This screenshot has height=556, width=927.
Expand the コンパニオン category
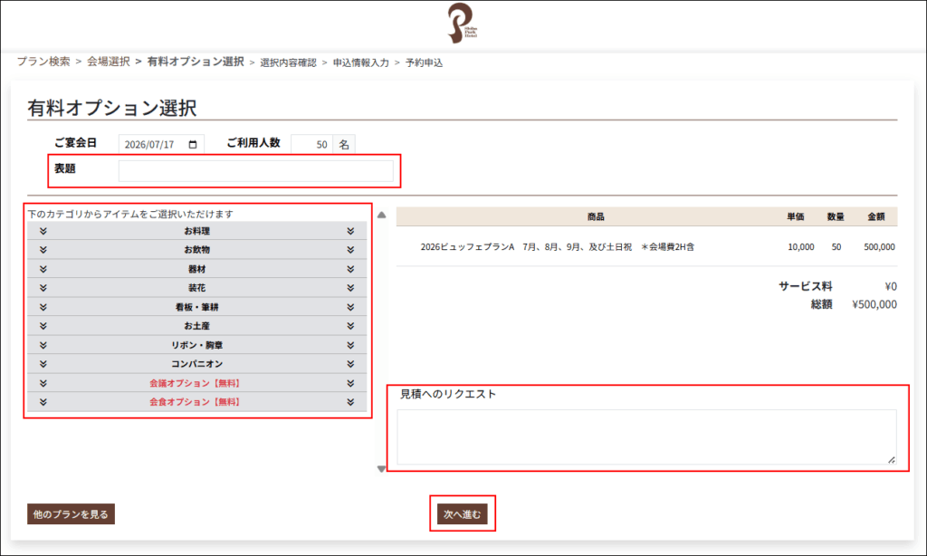click(x=196, y=364)
